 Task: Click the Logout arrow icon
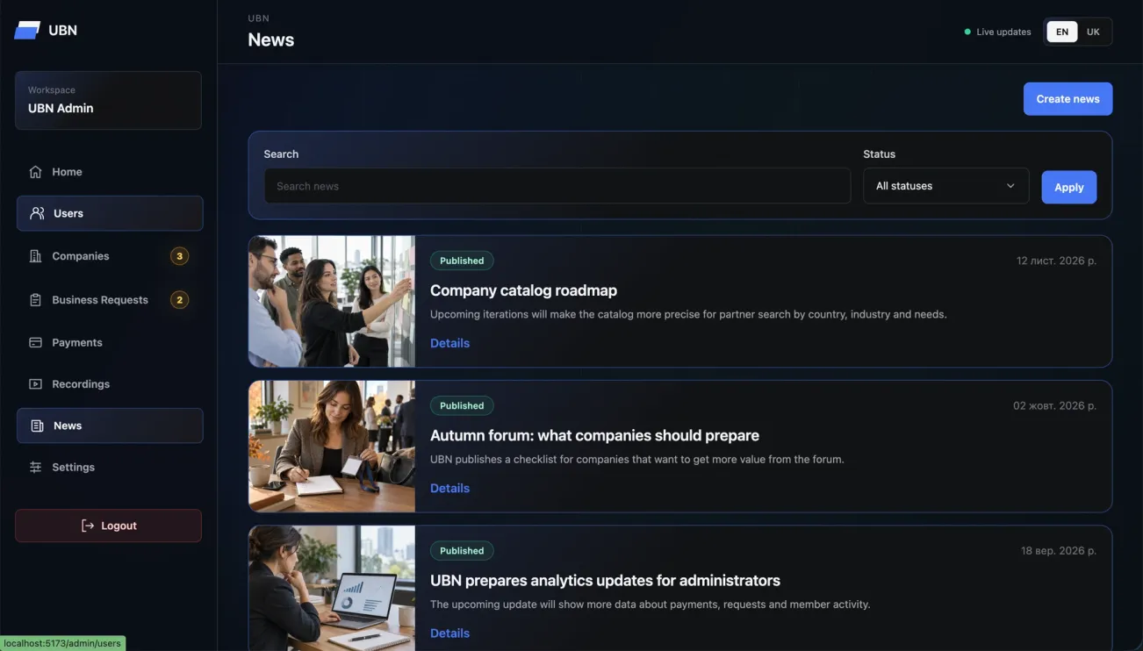click(x=88, y=526)
